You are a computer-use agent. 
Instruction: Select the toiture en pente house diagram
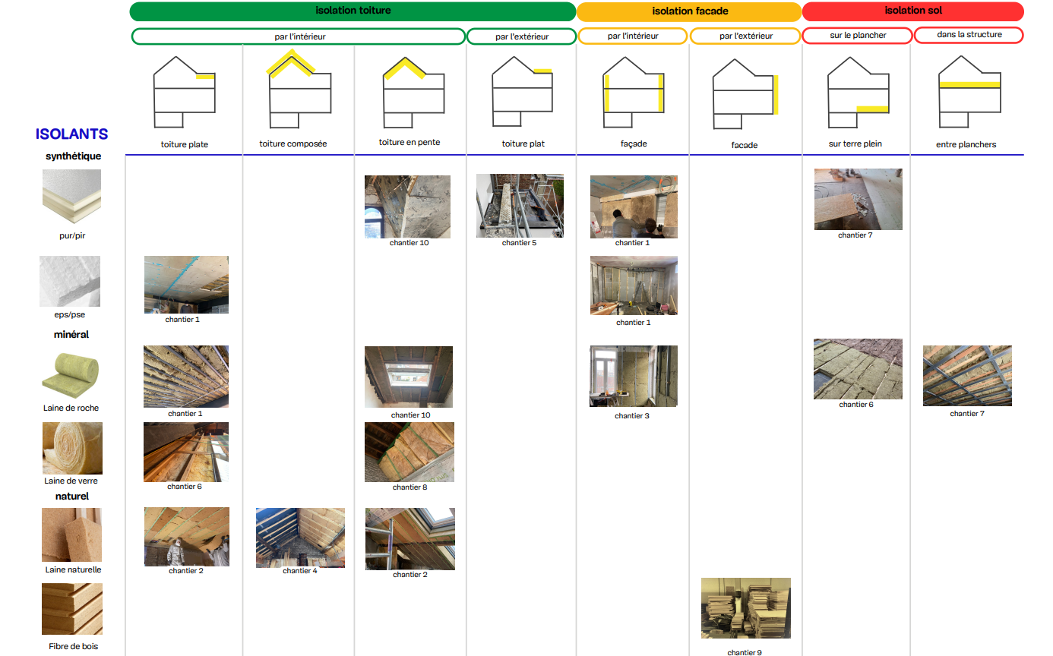413,91
